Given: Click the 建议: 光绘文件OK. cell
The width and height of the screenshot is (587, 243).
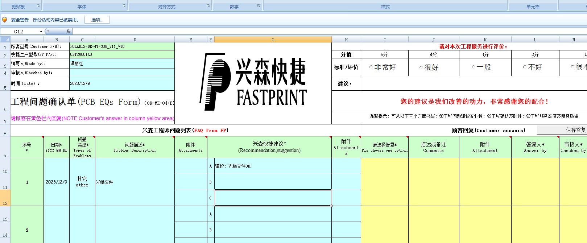Looking at the screenshot, I should coord(273,166).
